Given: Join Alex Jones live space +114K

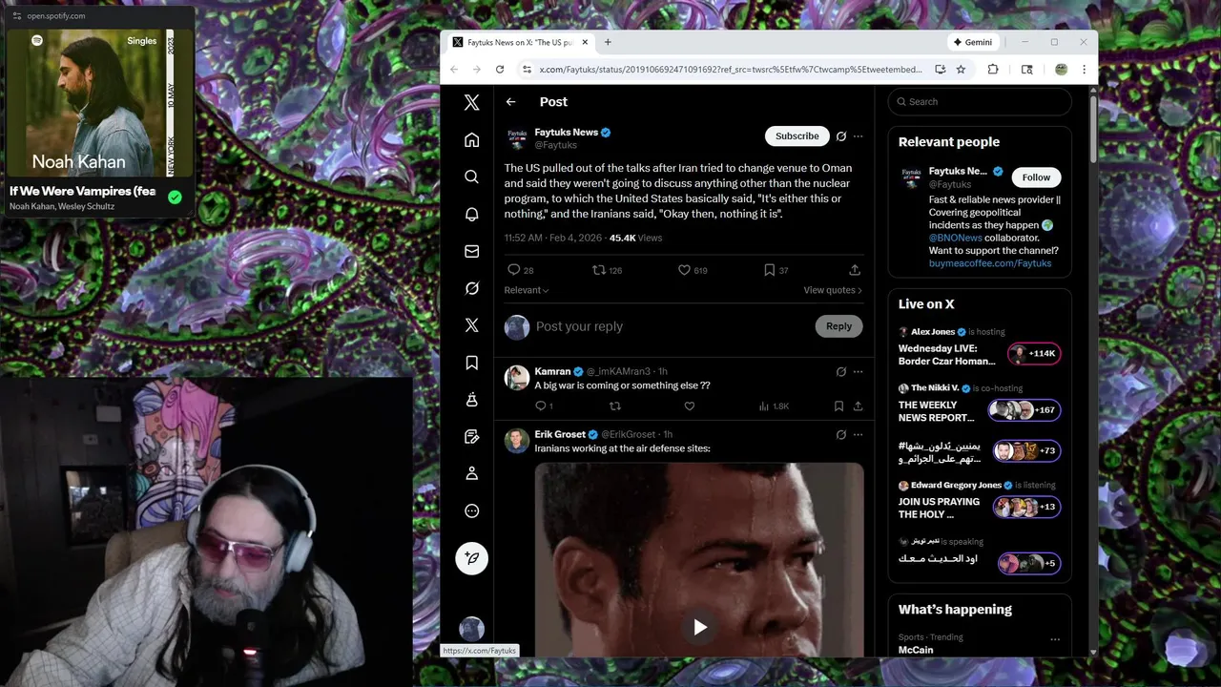Looking at the screenshot, I should pyautogui.click(x=1034, y=353).
